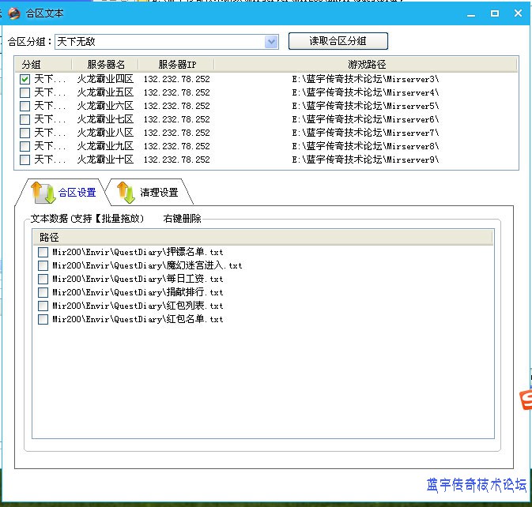Click the app icon in title bar
532x507 pixels.
pos(13,13)
